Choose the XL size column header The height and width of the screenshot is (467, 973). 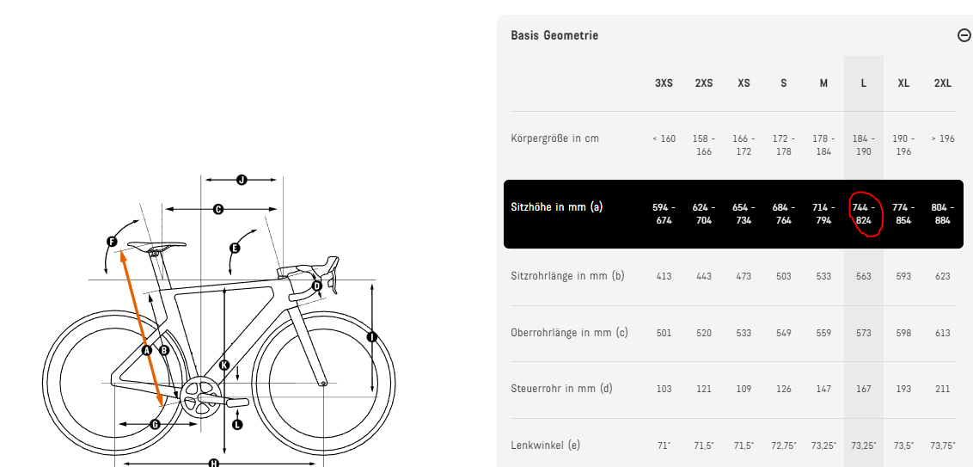click(903, 83)
